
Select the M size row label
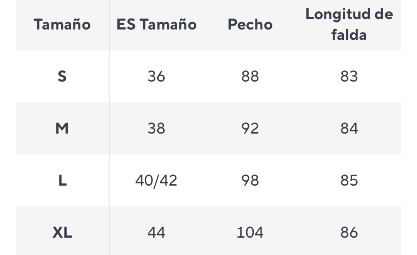tap(62, 128)
